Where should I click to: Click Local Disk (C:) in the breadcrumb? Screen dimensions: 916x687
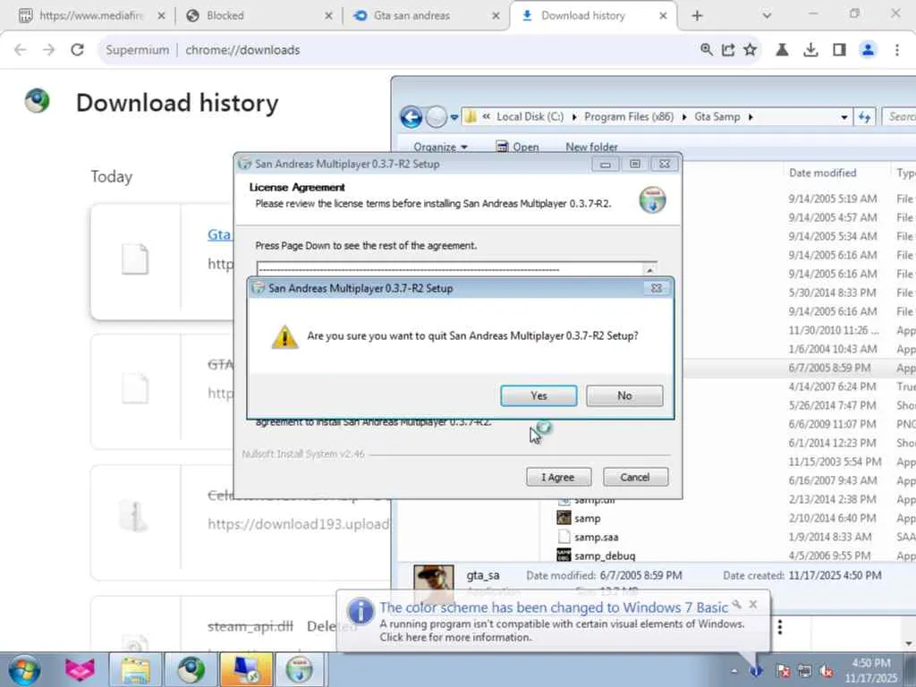coord(530,117)
